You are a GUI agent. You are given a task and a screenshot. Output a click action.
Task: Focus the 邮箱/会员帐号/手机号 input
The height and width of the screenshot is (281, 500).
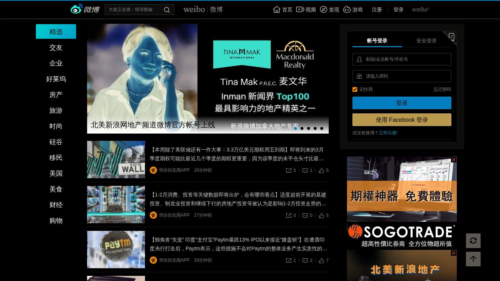click(x=402, y=59)
